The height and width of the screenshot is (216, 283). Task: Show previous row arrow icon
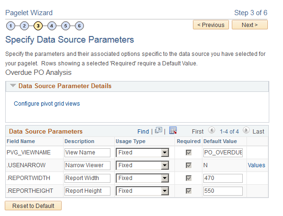coord(211,130)
